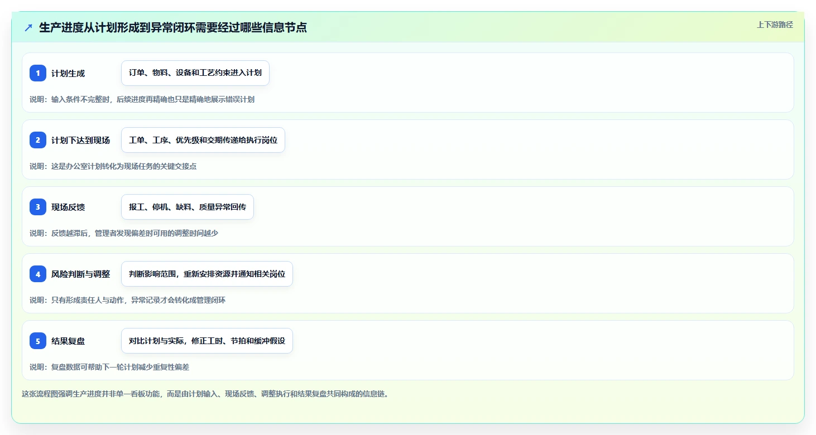Click the note starting 说明:只有形成责任人与动作
816x435 pixels.
128,300
